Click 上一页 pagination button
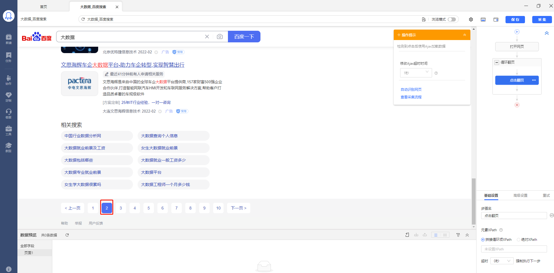This screenshot has width=554, height=273. (x=73, y=208)
